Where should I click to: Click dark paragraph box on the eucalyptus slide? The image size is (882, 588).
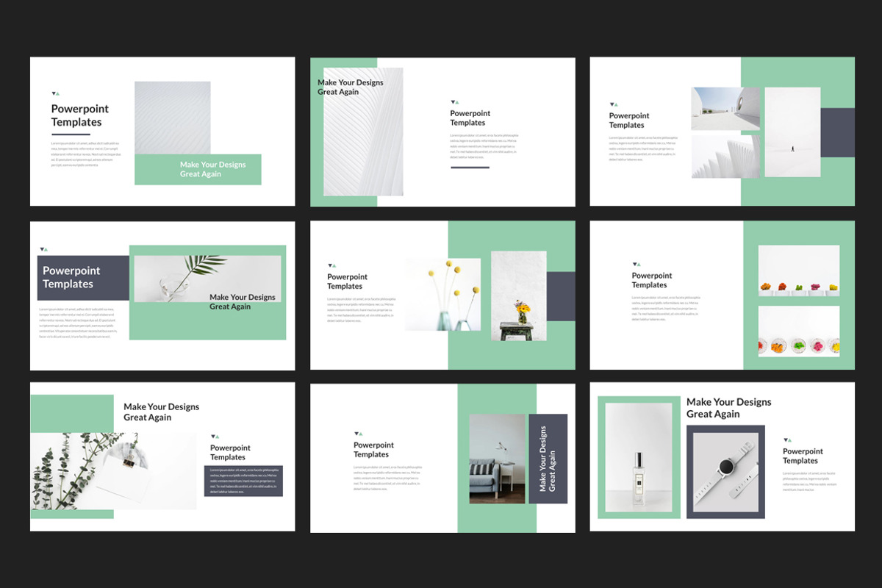(243, 481)
